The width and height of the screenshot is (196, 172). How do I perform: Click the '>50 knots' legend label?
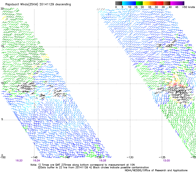click(188, 7)
